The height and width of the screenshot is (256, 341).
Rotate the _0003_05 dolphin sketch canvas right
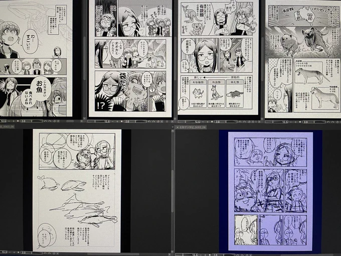[x=49, y=253]
